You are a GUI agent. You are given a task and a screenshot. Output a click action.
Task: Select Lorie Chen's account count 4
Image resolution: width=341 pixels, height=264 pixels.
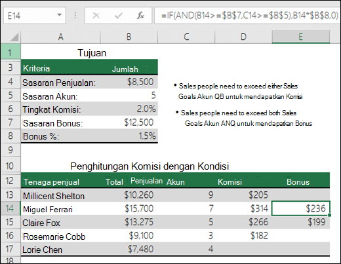186,249
